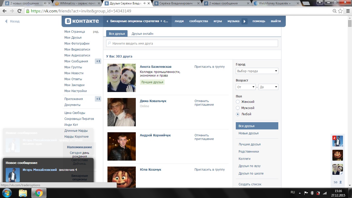
Task: Open the age От dropdown
Action: (x=246, y=87)
